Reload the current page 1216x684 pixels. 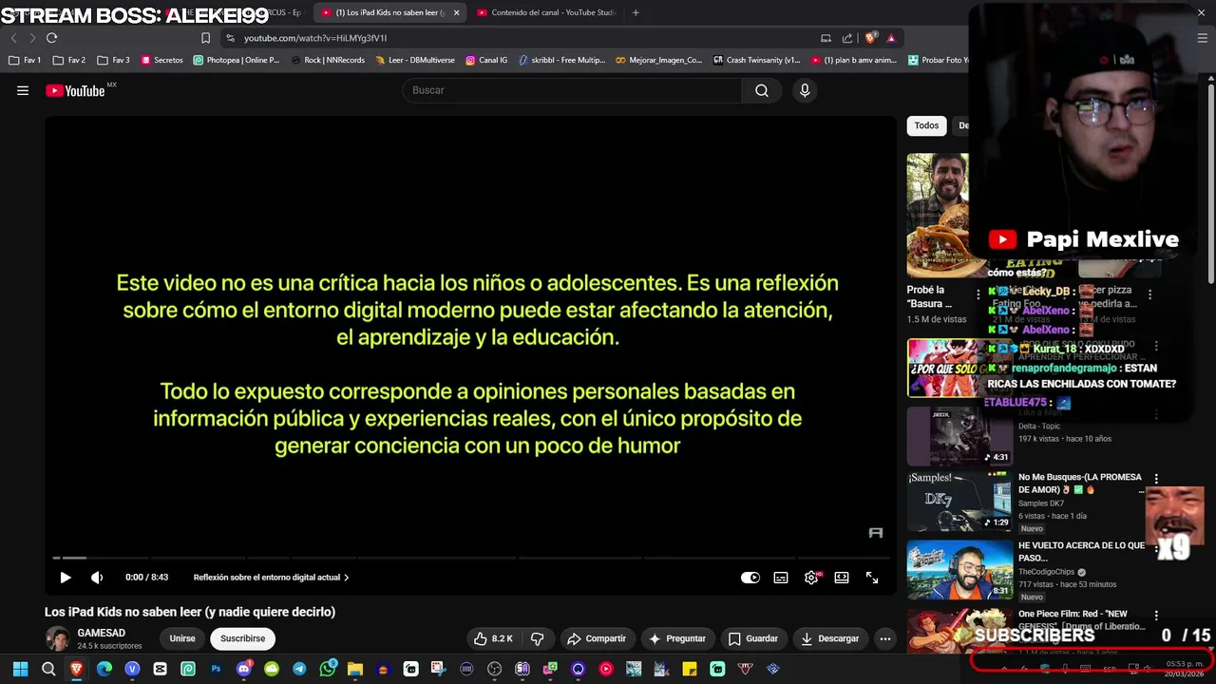click(x=51, y=38)
